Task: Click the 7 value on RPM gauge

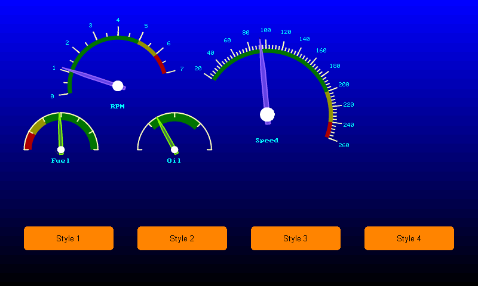Action: 182,69
